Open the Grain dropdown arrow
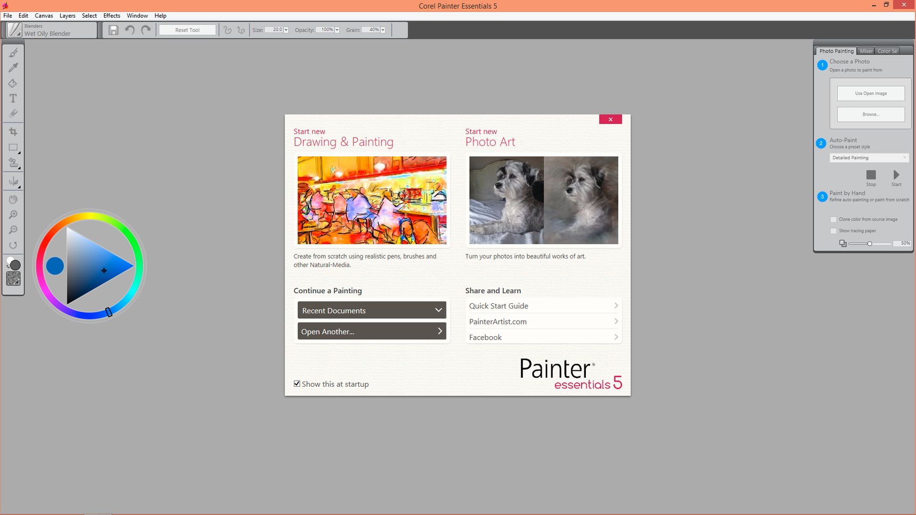This screenshot has width=916, height=515. click(x=383, y=30)
